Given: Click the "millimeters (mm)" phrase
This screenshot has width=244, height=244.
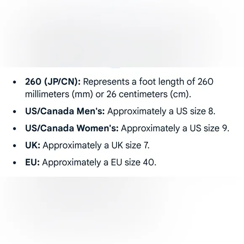Looking at the screenshot, I should (x=59, y=94).
